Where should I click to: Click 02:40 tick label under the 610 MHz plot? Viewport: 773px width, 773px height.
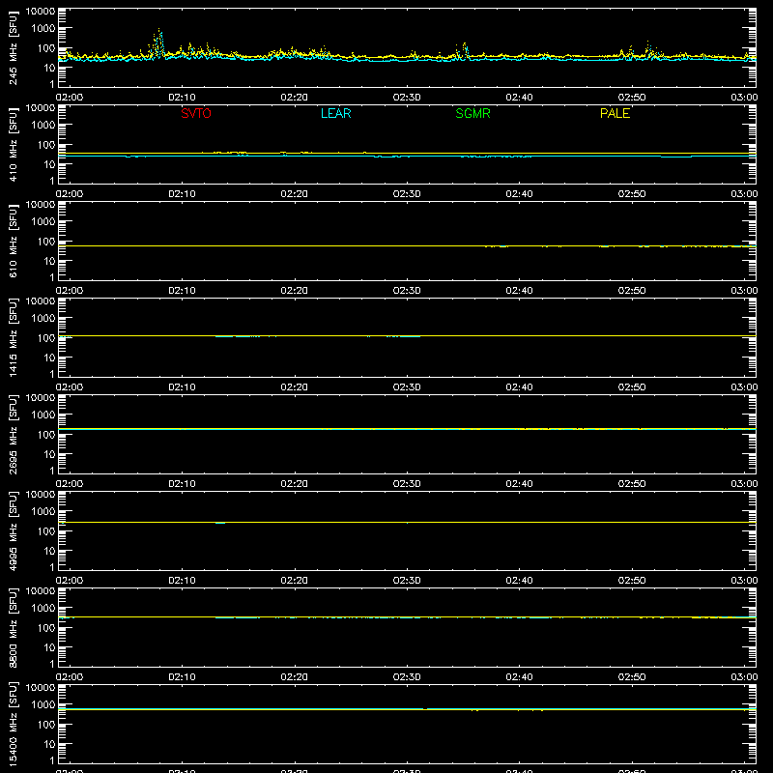[x=519, y=291]
